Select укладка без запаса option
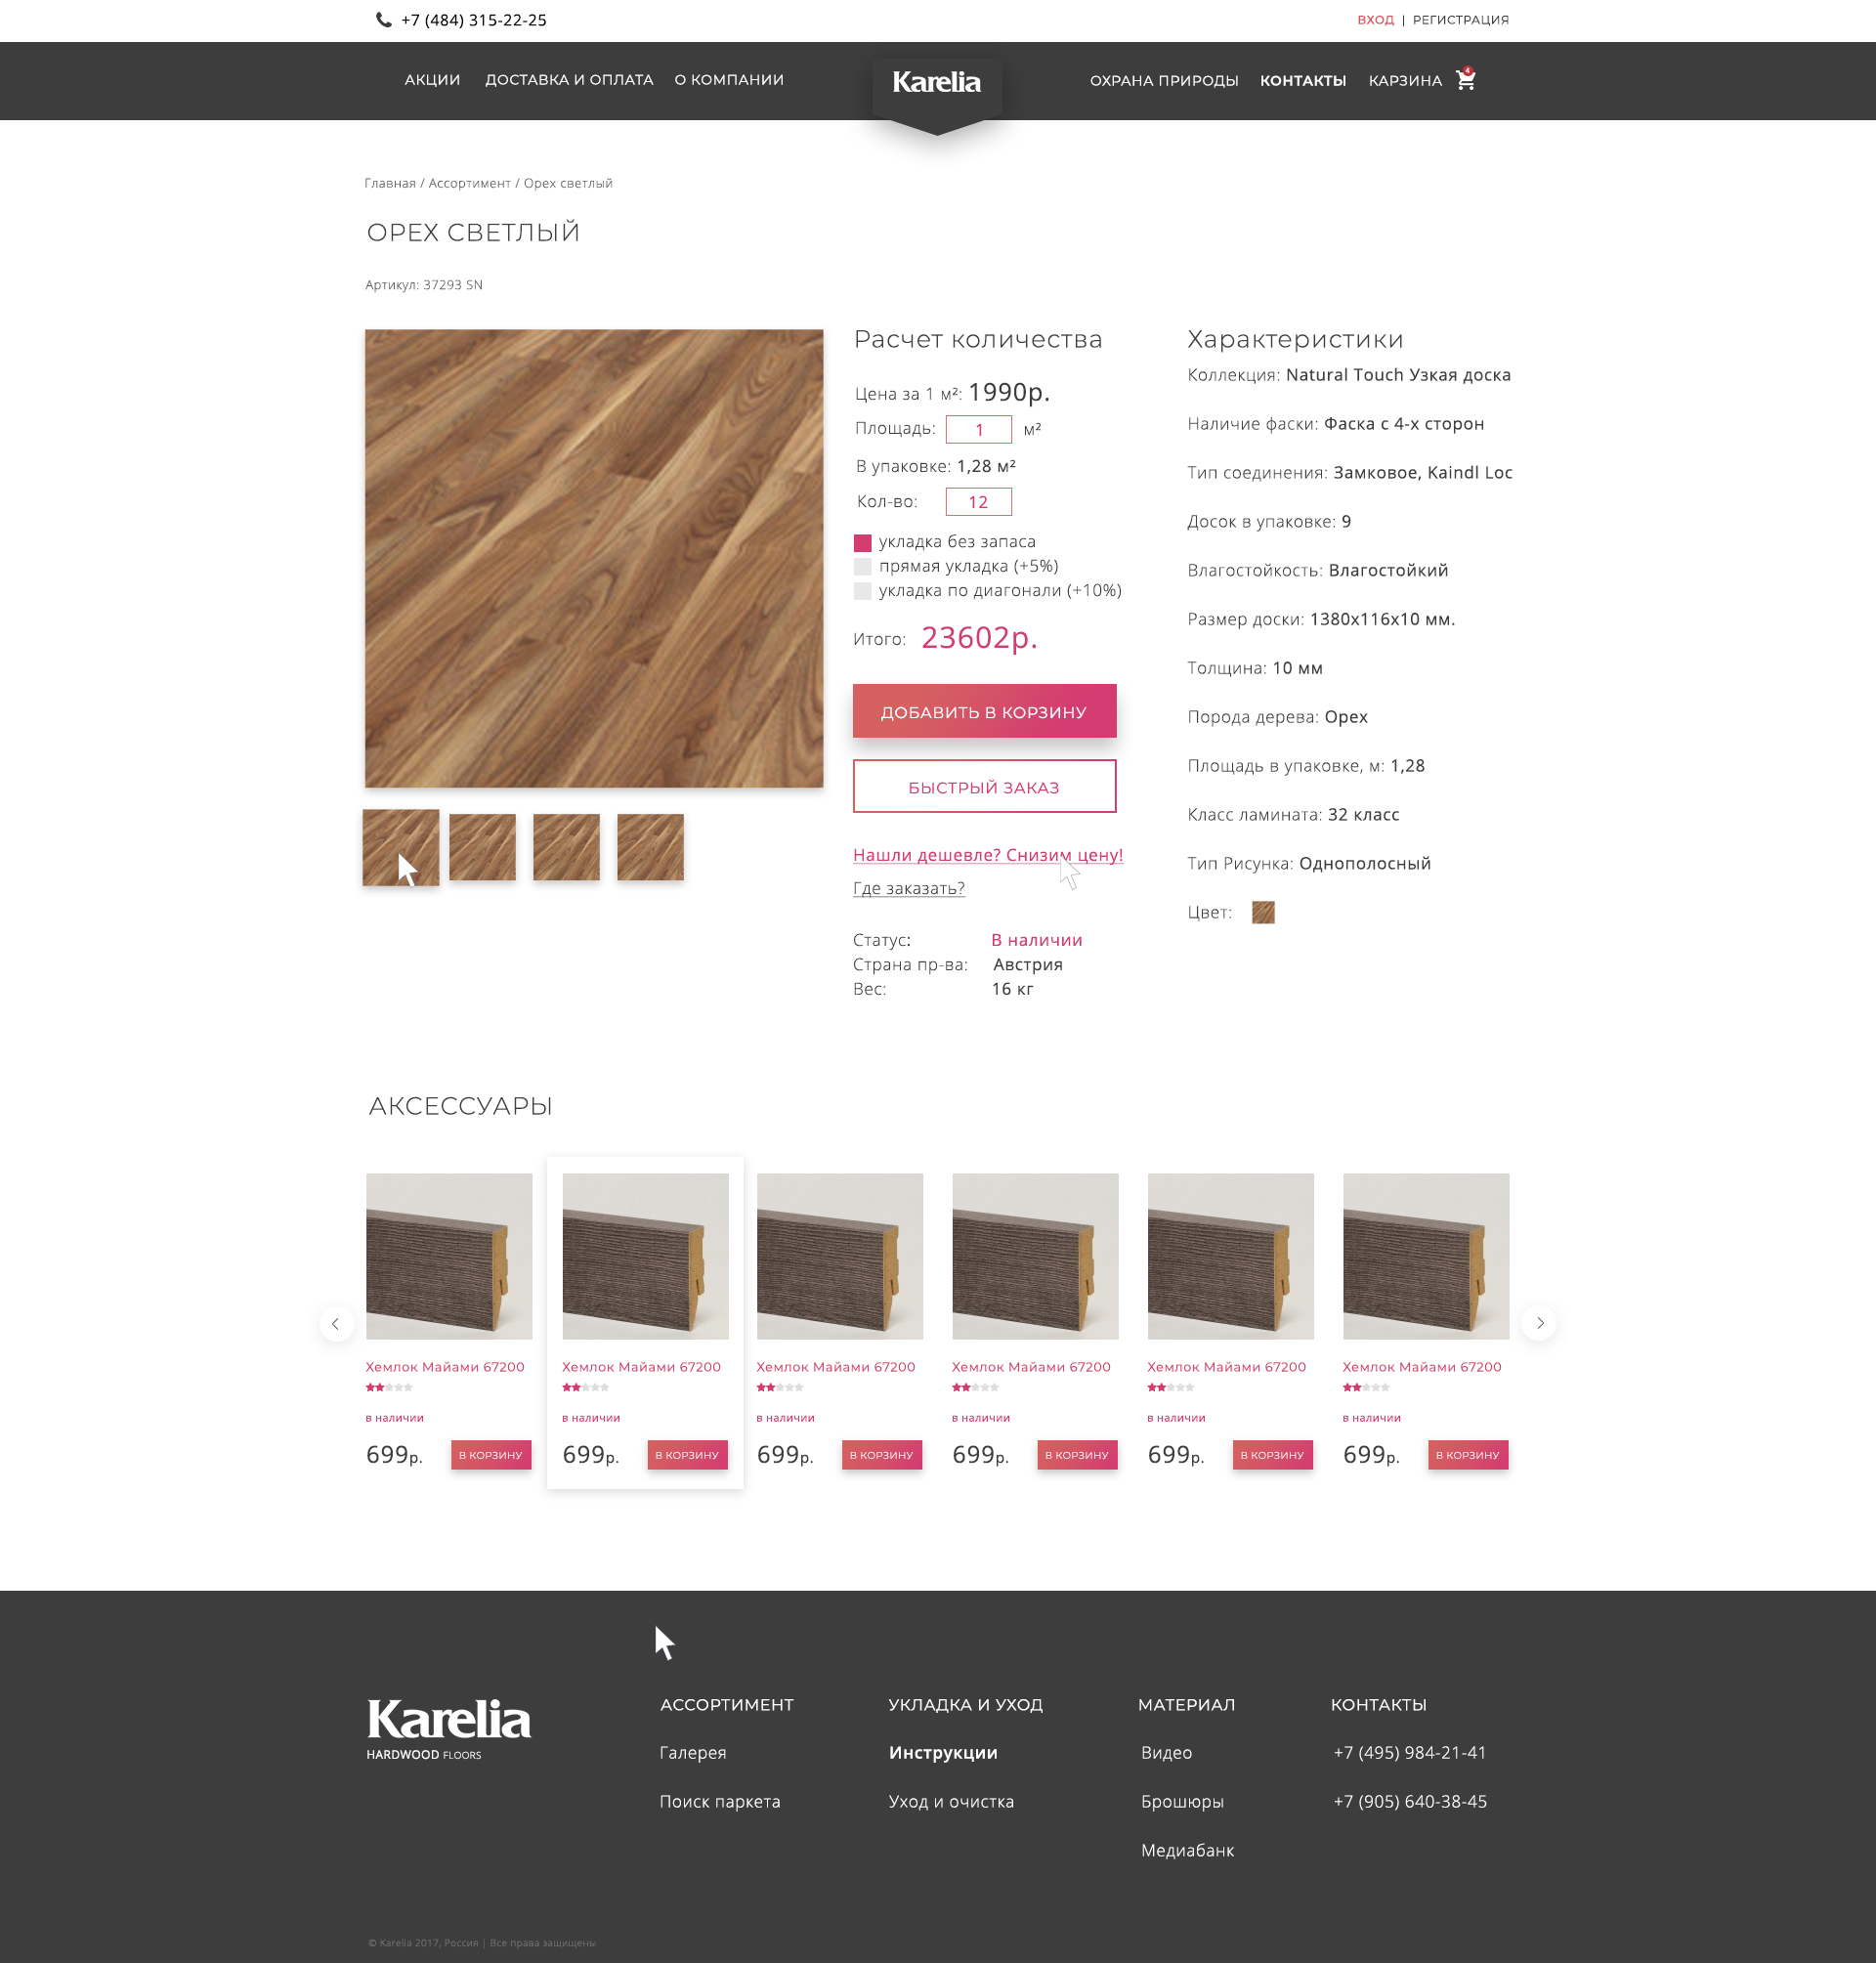 tap(863, 543)
